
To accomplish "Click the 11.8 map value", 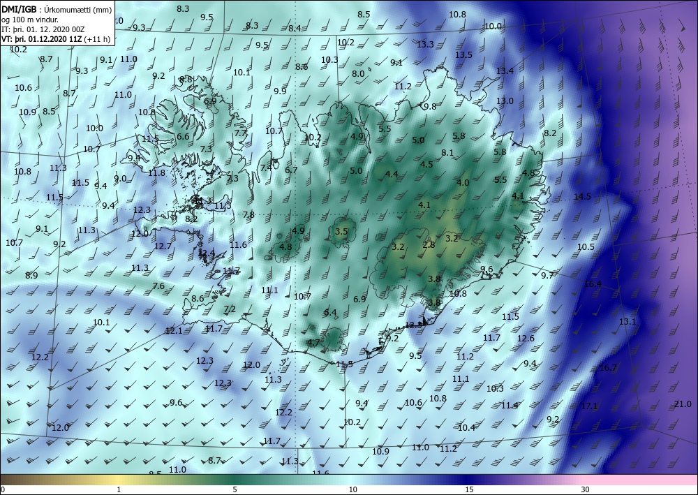I will click(156, 172).
